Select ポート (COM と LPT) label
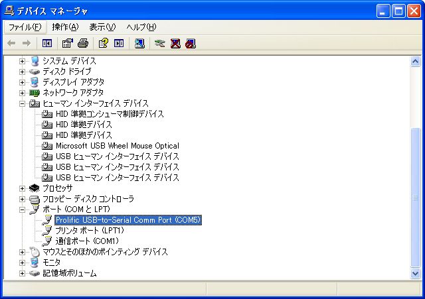Viewport: 425px width, 299px height. tap(76, 209)
